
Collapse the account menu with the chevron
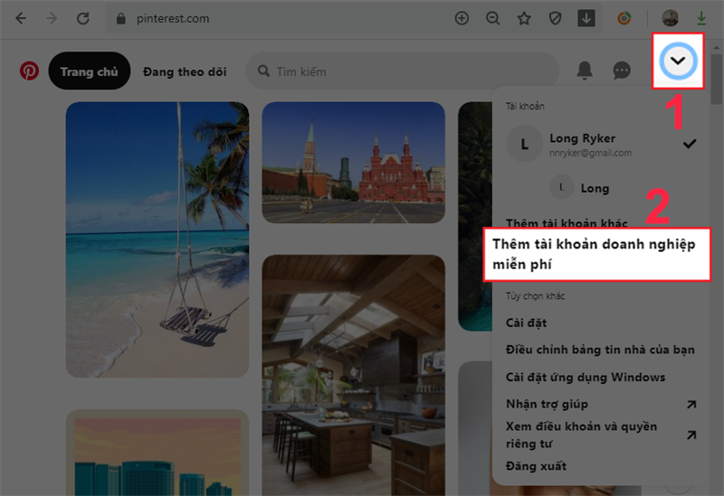(678, 61)
